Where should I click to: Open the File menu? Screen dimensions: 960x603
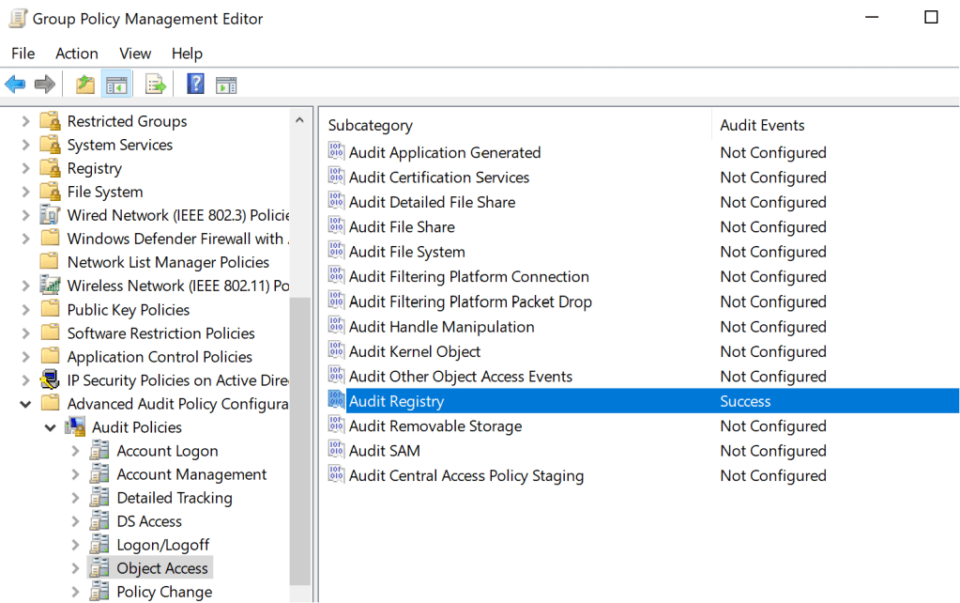coord(23,54)
